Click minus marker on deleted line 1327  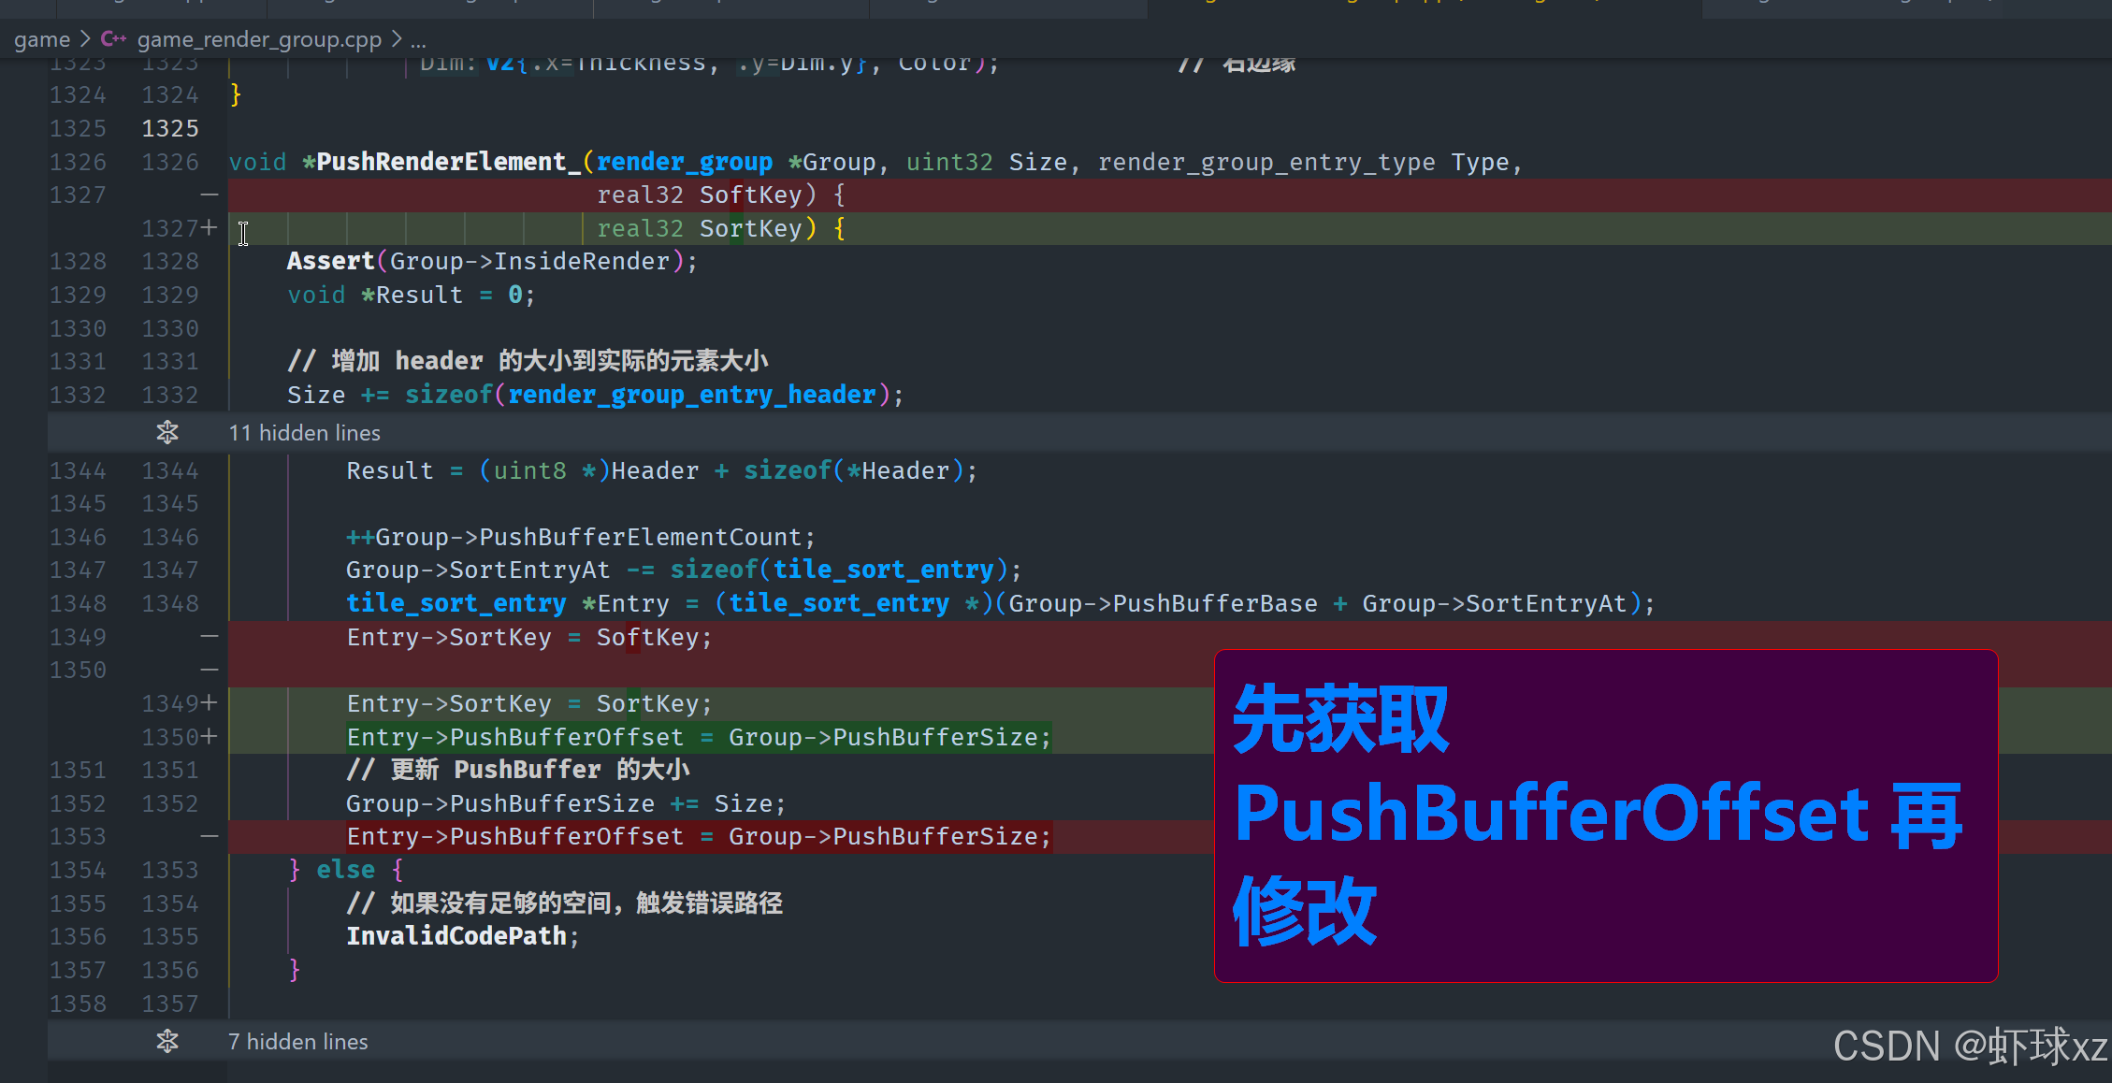(x=209, y=195)
